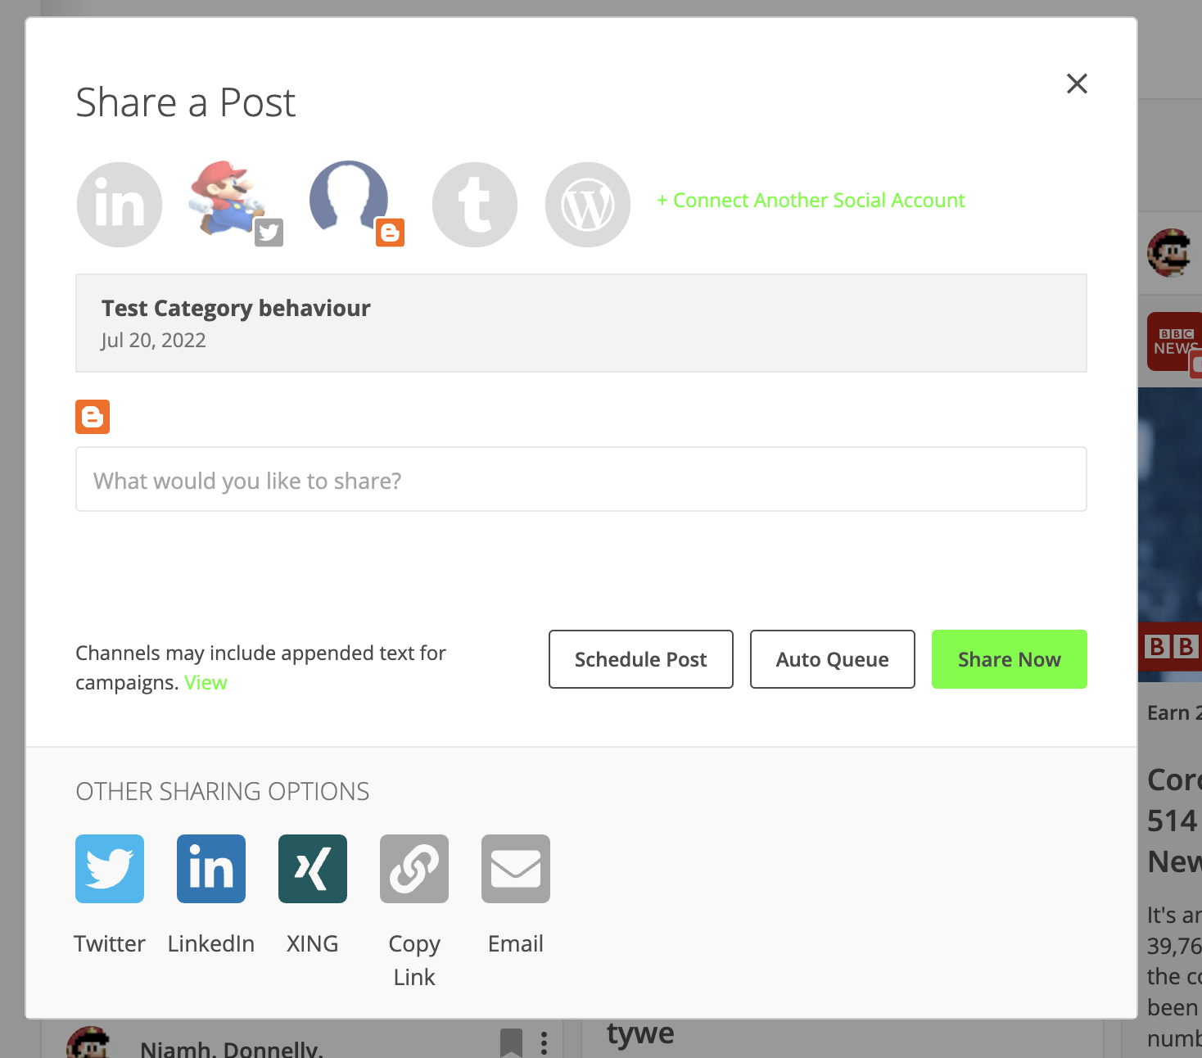Select the LinkedIn account circle icon
The height and width of the screenshot is (1058, 1202).
(x=120, y=205)
